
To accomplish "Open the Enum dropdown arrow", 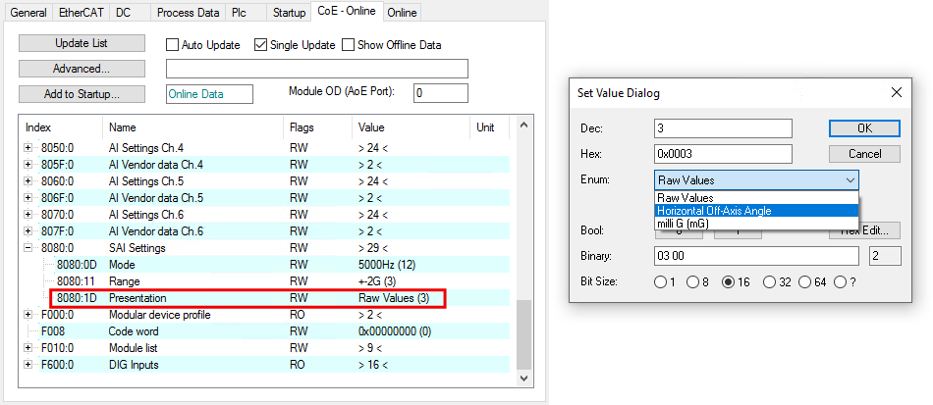I will (x=851, y=179).
